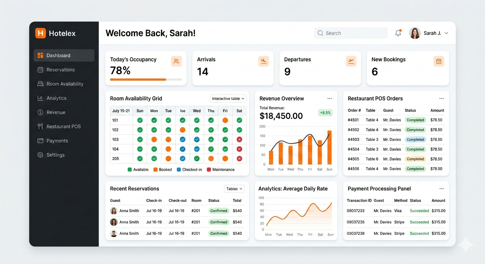Click the Today's Occupancy progress bar
The width and height of the screenshot is (485, 264).
[x=146, y=79]
